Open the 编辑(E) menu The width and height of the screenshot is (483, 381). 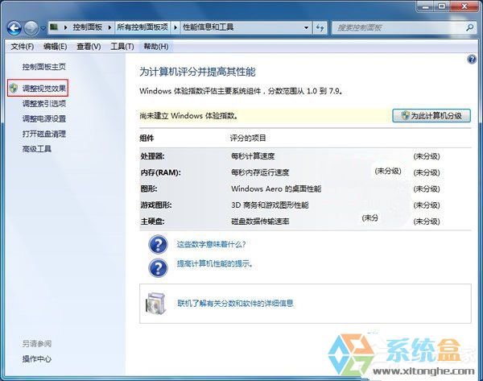(55, 47)
